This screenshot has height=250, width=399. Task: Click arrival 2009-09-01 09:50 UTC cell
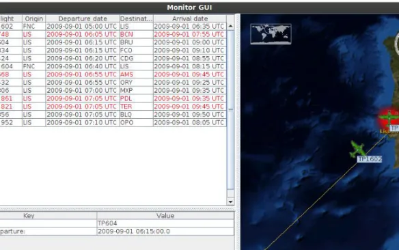coord(190,115)
